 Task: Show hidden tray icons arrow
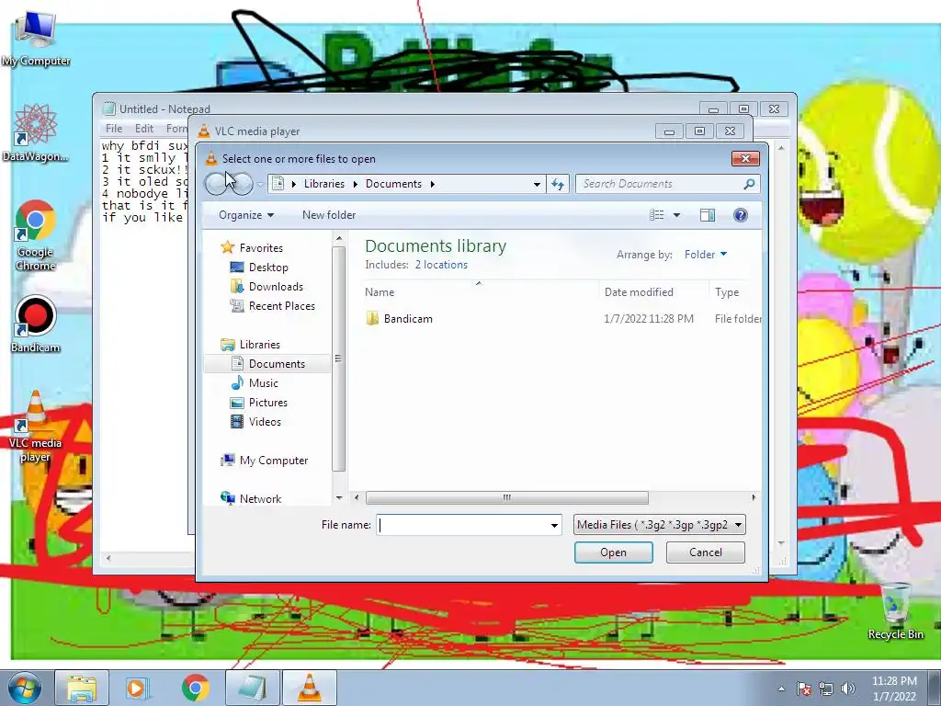tap(781, 689)
